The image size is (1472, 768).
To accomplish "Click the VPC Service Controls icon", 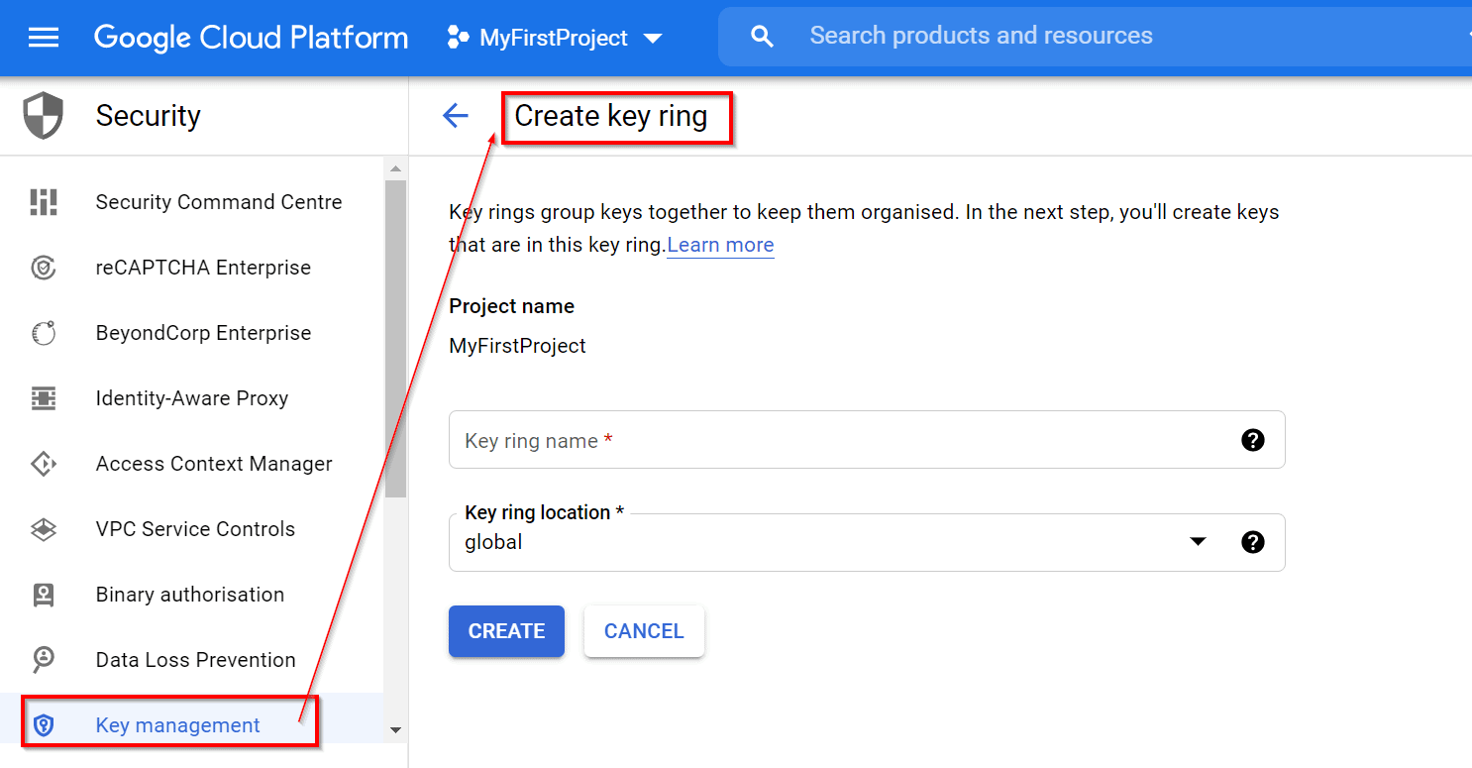I will click(x=44, y=529).
